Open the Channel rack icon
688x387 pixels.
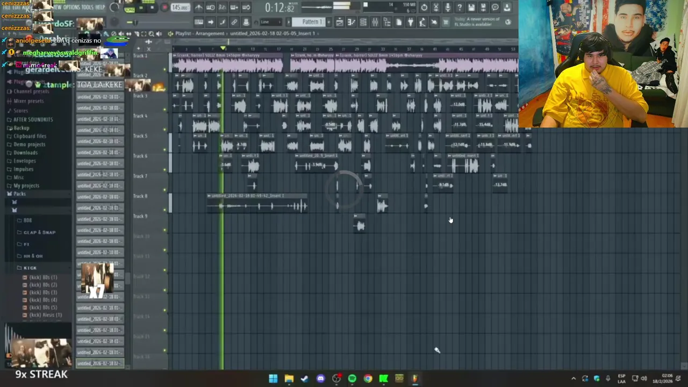[363, 22]
